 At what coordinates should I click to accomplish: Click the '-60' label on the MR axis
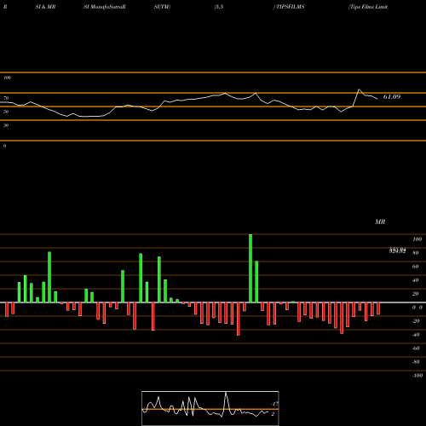416,348
